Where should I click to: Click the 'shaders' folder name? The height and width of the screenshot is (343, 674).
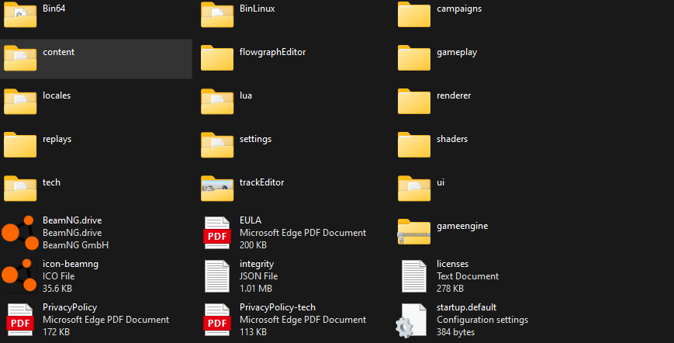(x=451, y=139)
